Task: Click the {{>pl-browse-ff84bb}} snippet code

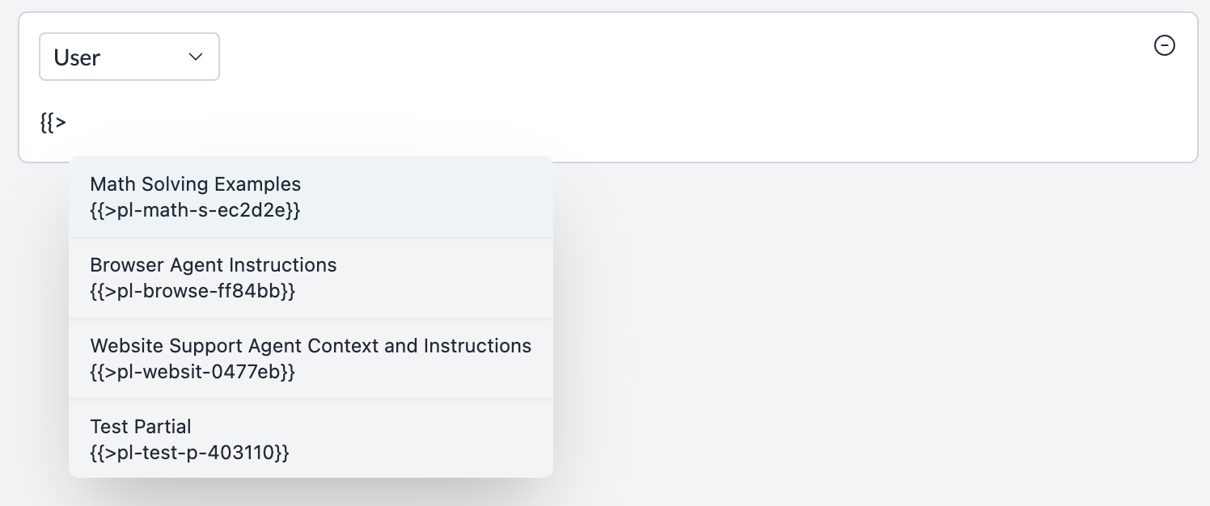Action: pos(192,291)
